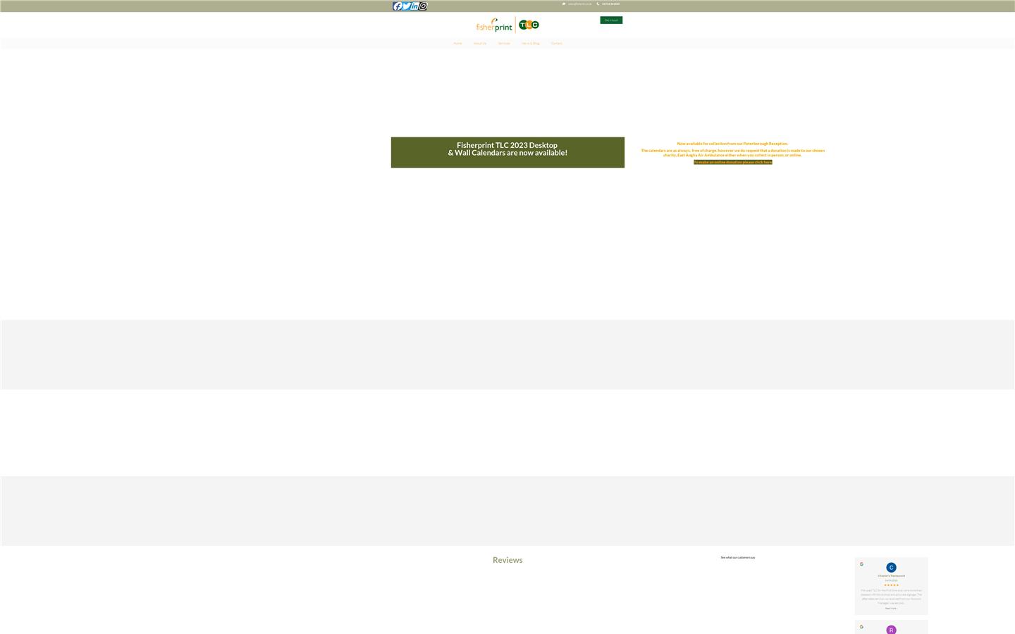Go to the Contact menu item
Screen dimensions: 1015x634
click(x=556, y=43)
